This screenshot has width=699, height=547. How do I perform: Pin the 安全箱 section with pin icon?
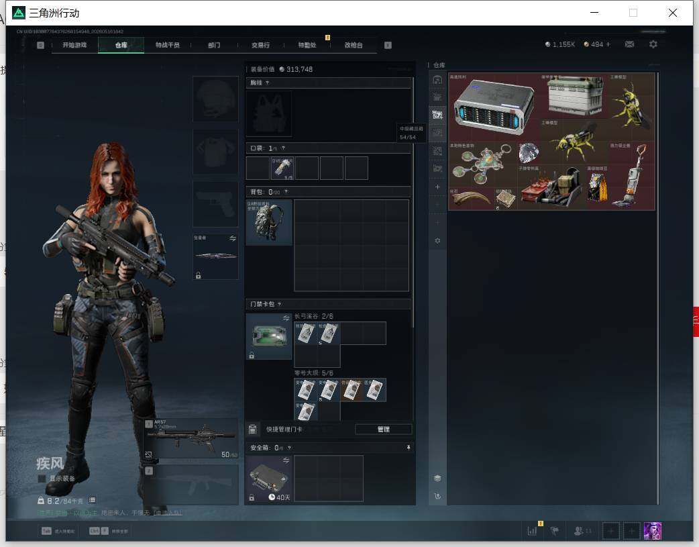tap(409, 448)
